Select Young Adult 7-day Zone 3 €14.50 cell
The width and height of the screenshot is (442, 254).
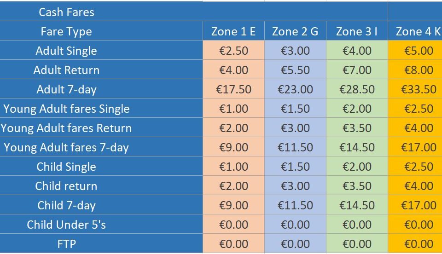[x=357, y=147]
